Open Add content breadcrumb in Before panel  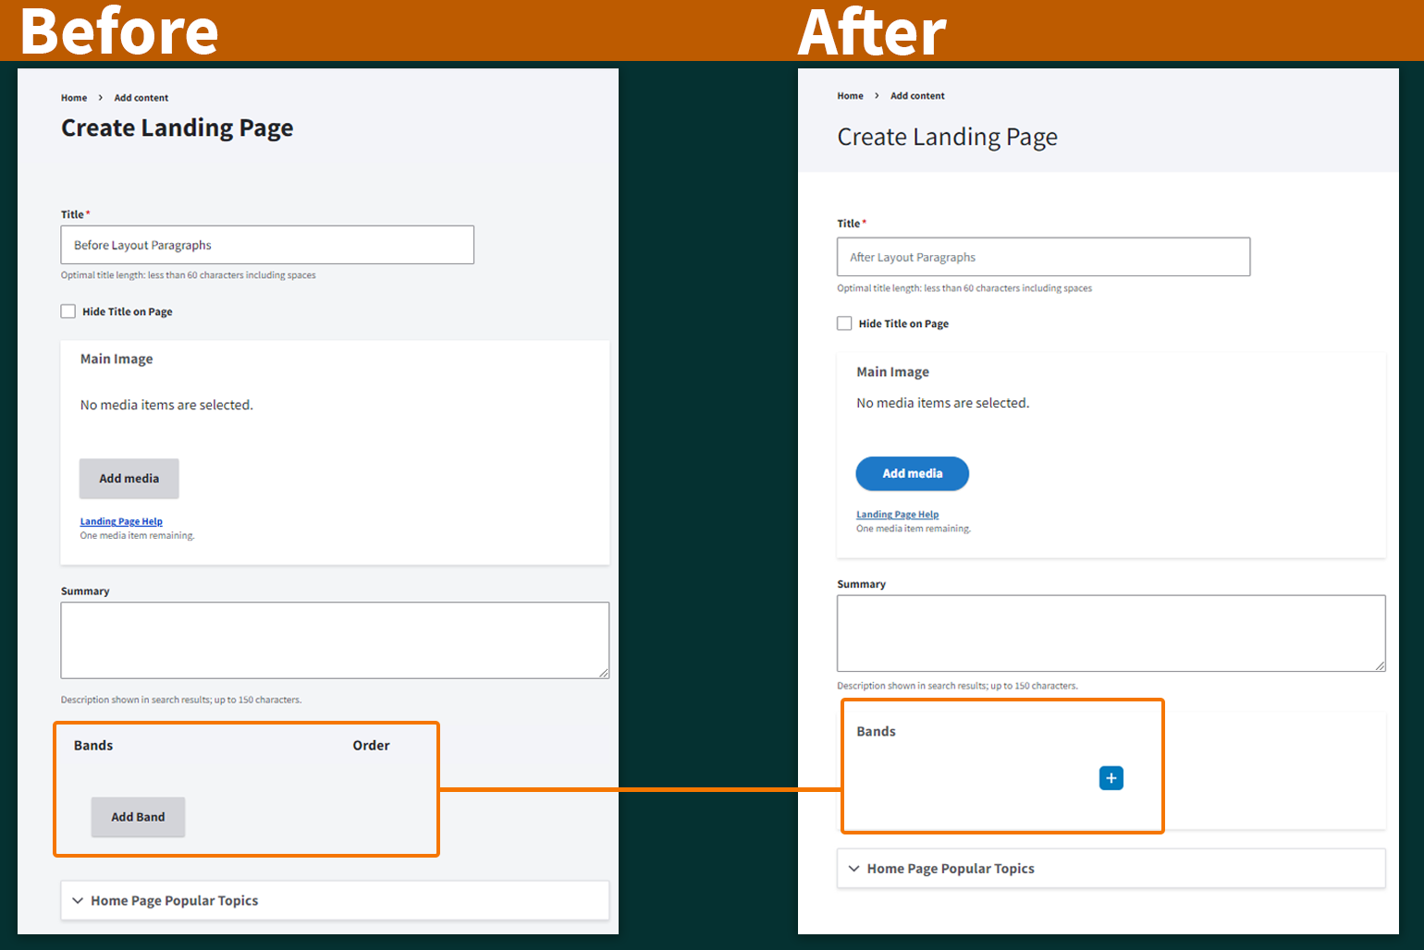(141, 98)
